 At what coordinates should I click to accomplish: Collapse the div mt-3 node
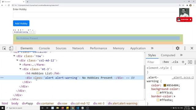pyautogui.click(x=20, y=69)
